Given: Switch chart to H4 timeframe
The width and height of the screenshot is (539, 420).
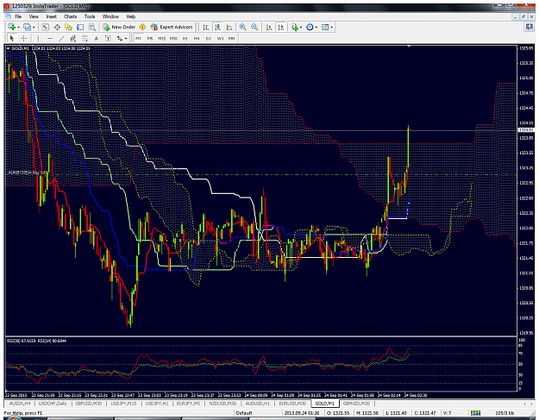Looking at the screenshot, I should click(197, 39).
